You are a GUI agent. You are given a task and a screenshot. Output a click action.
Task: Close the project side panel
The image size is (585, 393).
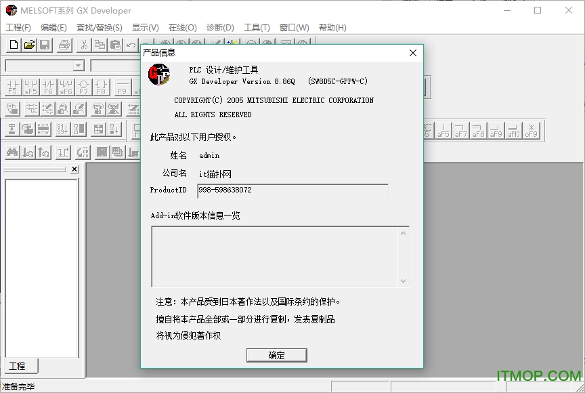(x=74, y=169)
